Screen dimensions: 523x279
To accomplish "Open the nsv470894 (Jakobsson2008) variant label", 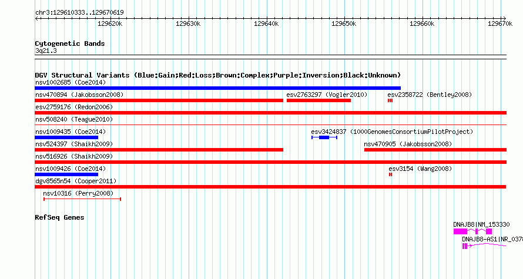I will click(79, 95).
